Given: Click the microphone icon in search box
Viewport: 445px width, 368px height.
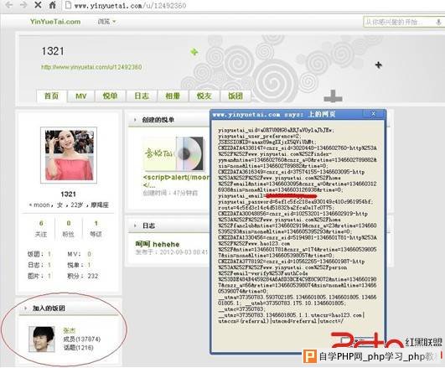Looking at the screenshot, I should coord(438,22).
